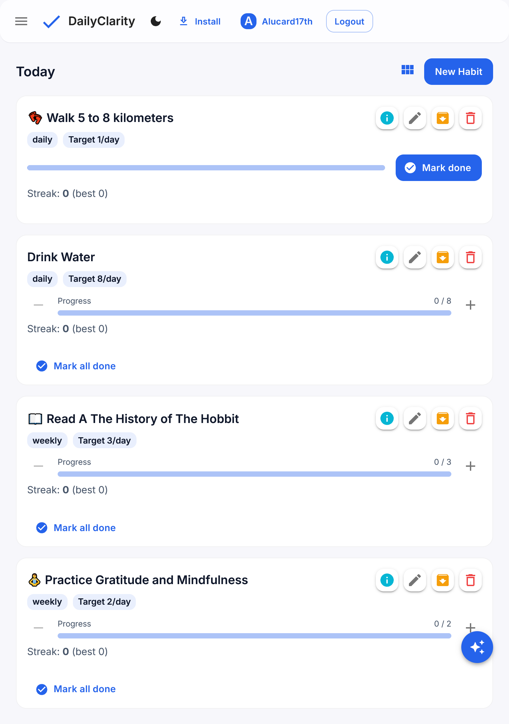Open the AI sparkle assistant button
509x724 pixels.
pos(477,647)
